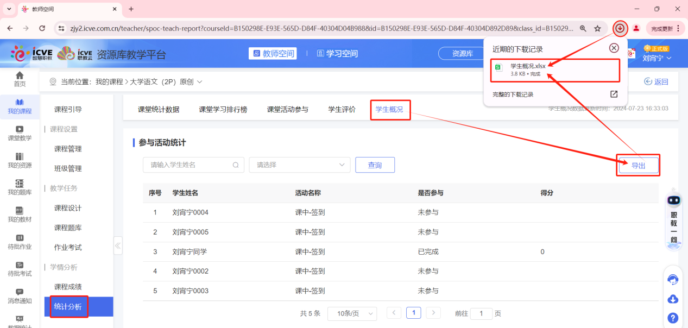Open the browser downloads icon in the toolbar
The width and height of the screenshot is (688, 328).
click(x=620, y=28)
